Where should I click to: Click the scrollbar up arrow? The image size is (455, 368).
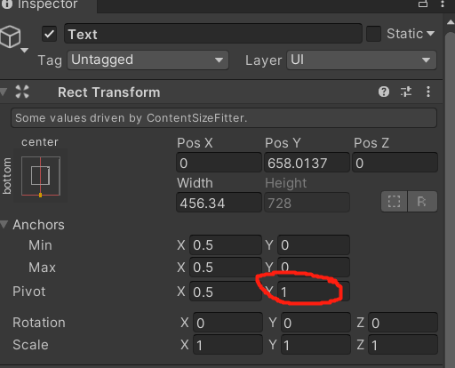tap(451, 22)
